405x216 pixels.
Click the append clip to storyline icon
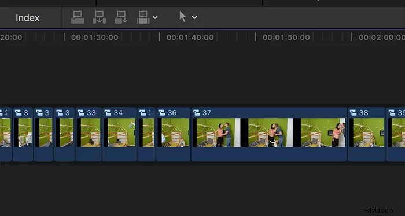tap(121, 17)
